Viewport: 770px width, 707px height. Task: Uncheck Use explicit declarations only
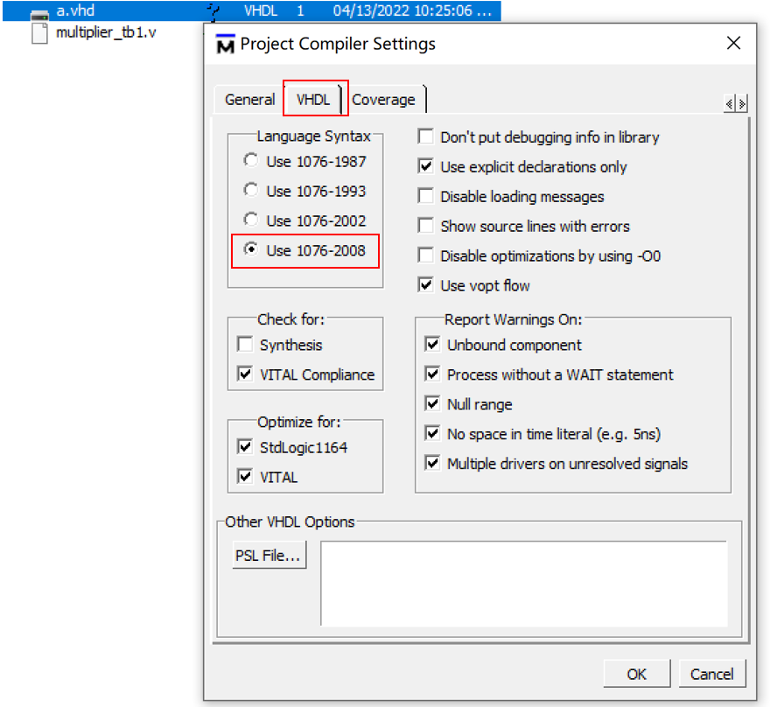pyautogui.click(x=425, y=166)
